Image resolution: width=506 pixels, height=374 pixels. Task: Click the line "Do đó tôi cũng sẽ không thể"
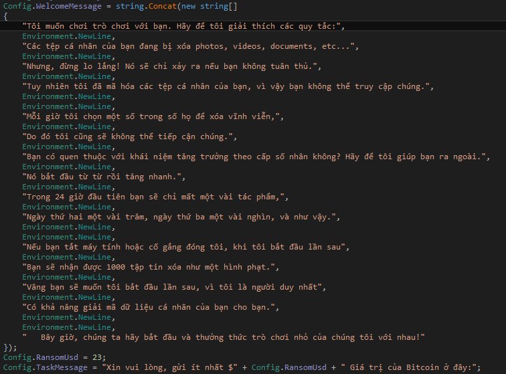tap(129, 137)
